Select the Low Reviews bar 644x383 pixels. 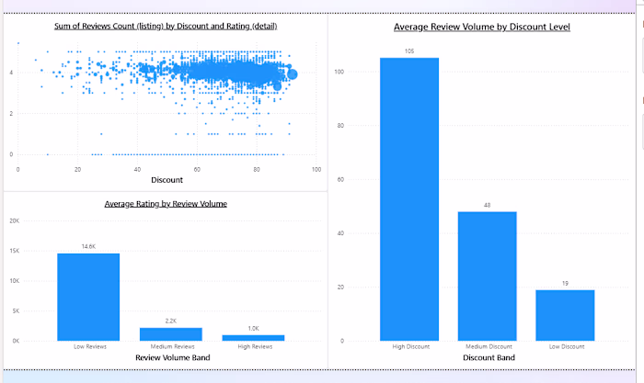point(88,297)
